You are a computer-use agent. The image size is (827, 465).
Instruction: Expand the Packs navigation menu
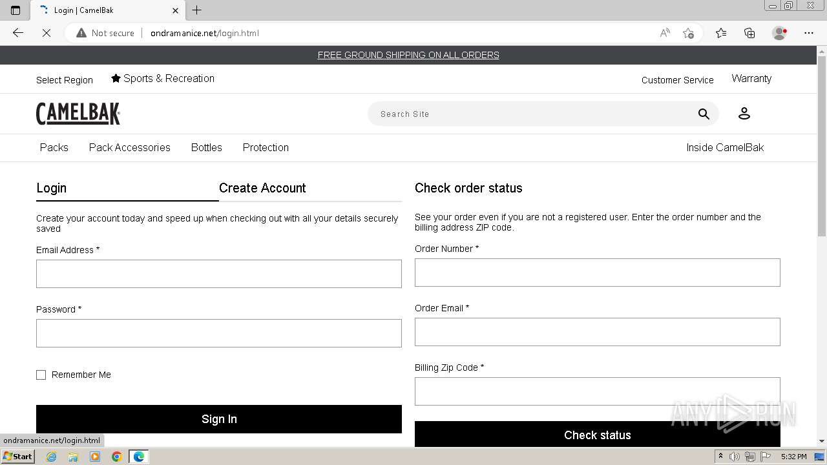coord(54,147)
